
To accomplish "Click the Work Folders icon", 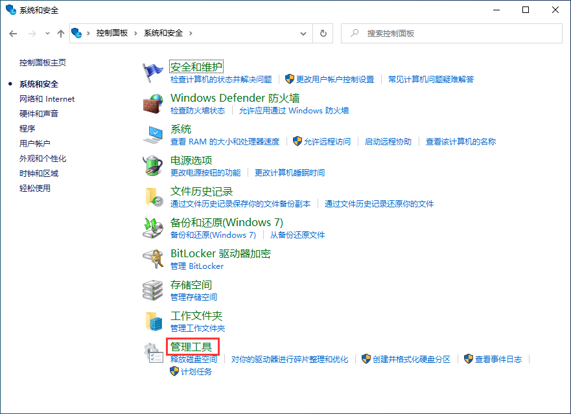I will click(153, 321).
